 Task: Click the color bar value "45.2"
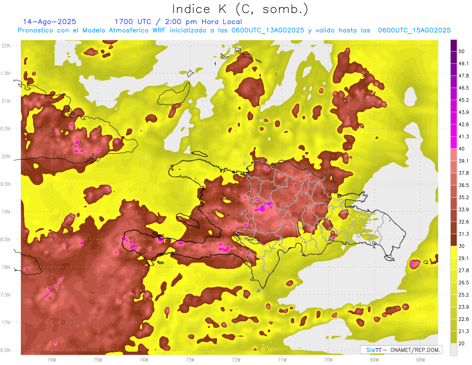coord(464,100)
